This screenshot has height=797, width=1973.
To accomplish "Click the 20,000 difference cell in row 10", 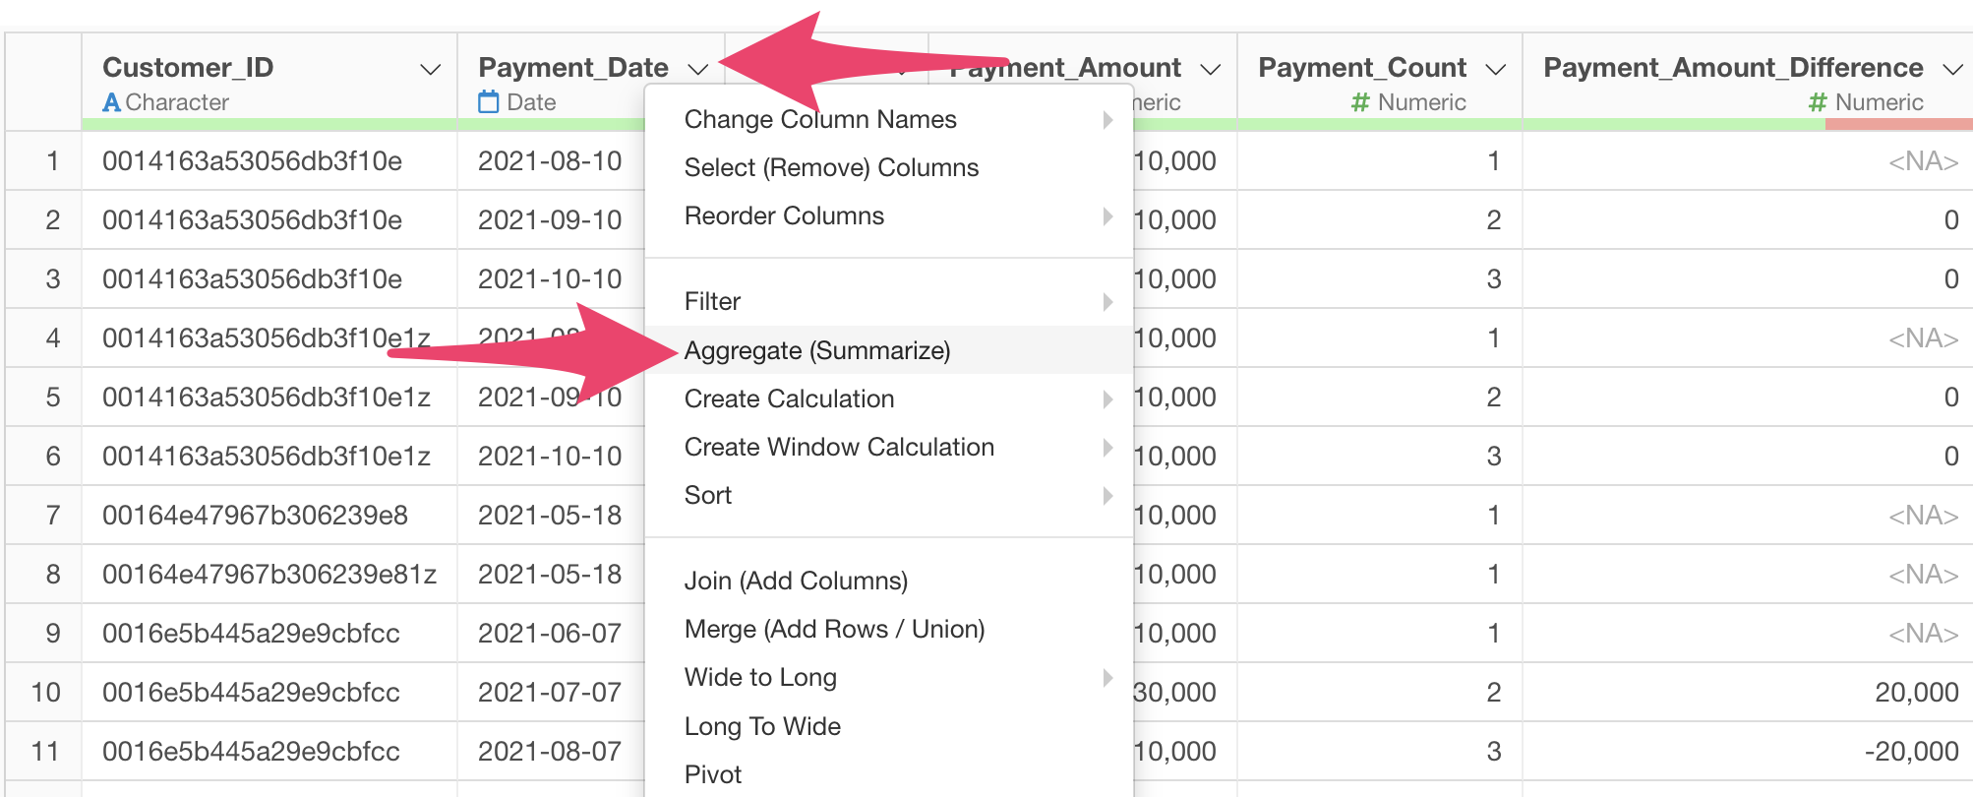I will [1916, 692].
